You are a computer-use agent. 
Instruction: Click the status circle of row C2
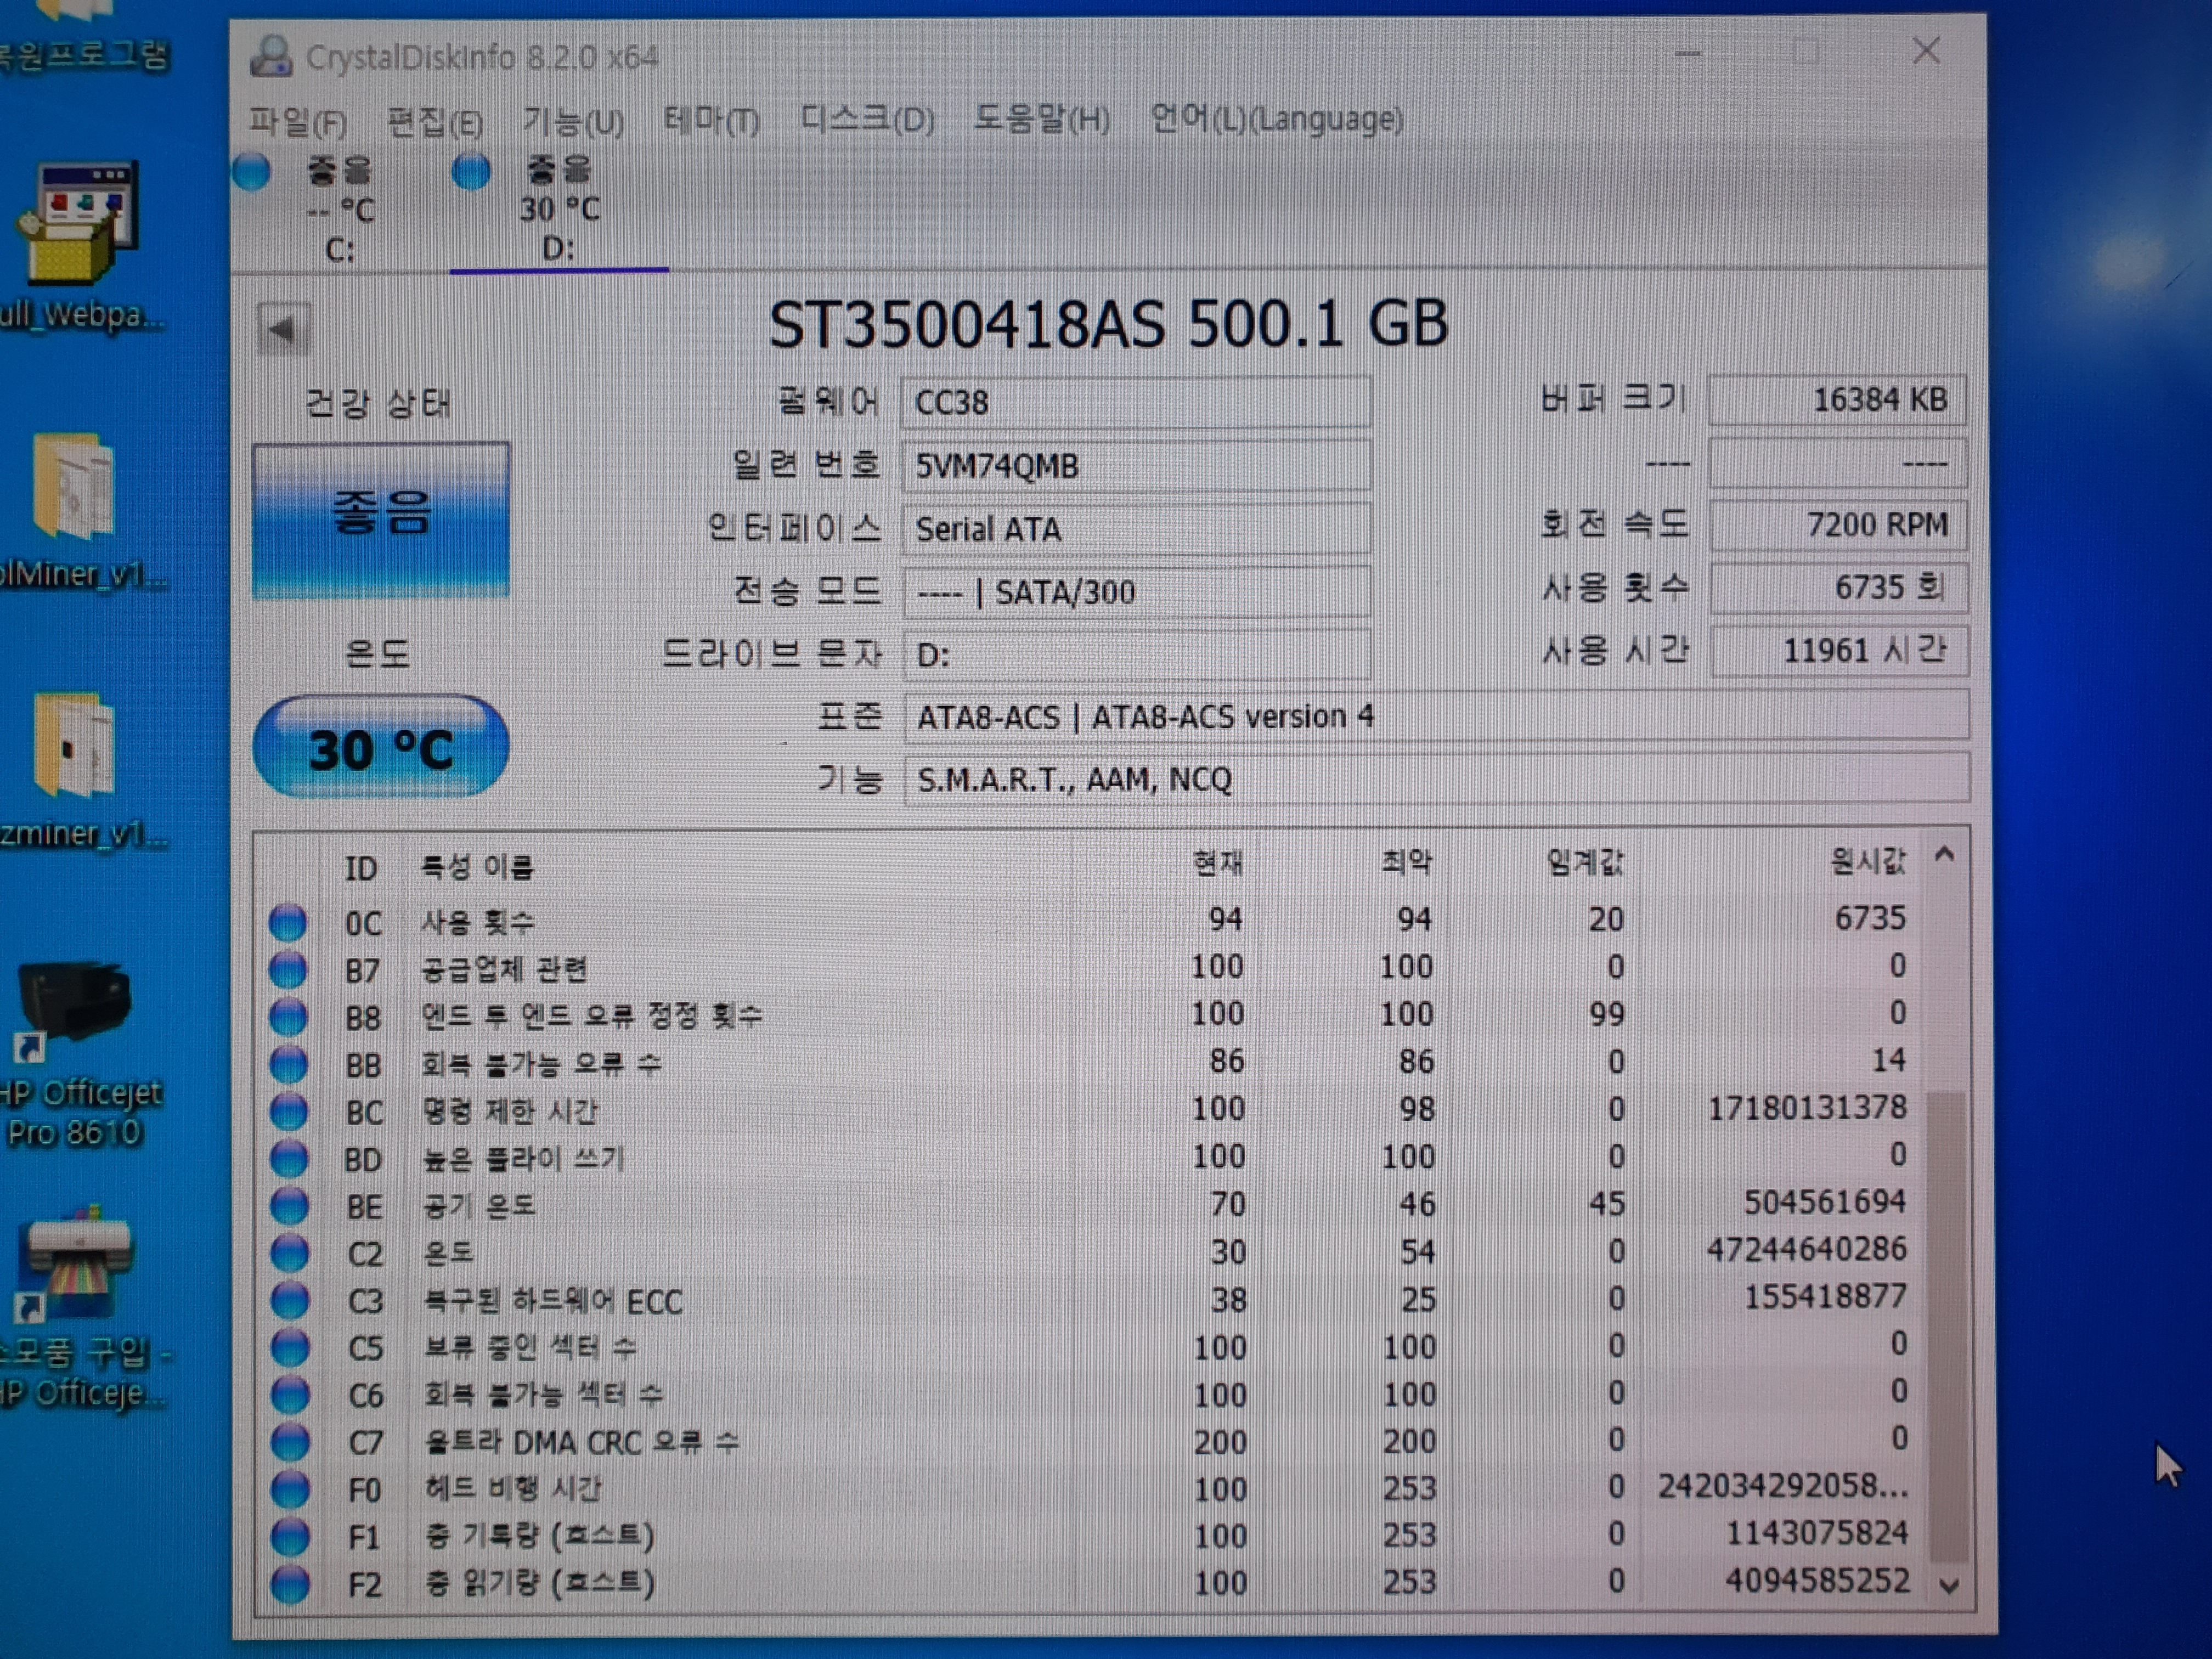(289, 1252)
